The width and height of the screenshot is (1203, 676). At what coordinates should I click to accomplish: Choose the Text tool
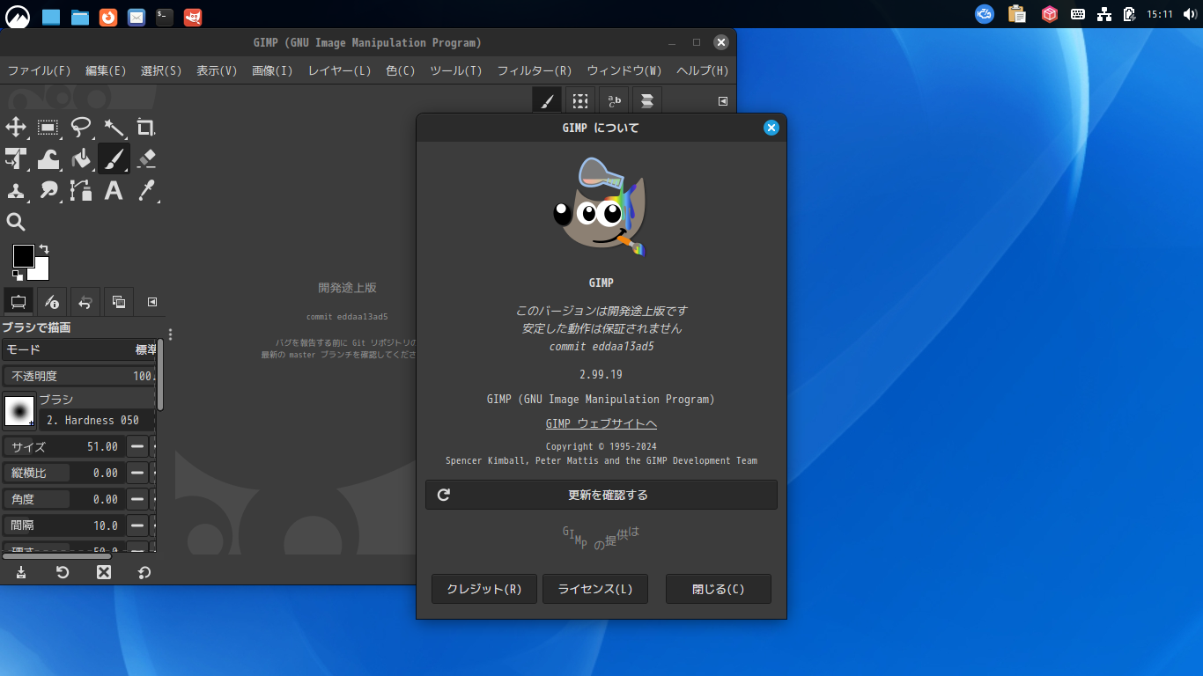point(114,189)
